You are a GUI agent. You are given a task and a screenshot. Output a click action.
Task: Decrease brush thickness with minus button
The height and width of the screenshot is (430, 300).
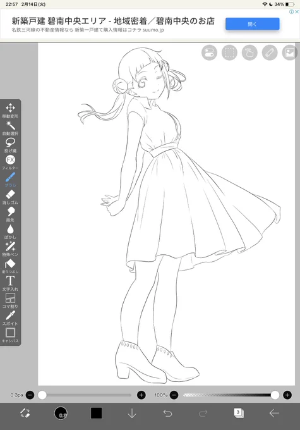[30, 395]
